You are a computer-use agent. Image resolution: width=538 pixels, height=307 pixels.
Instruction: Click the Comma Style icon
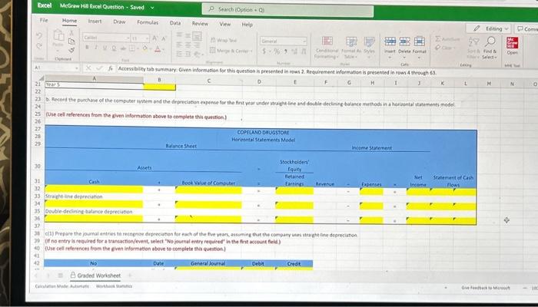pyautogui.click(x=285, y=51)
